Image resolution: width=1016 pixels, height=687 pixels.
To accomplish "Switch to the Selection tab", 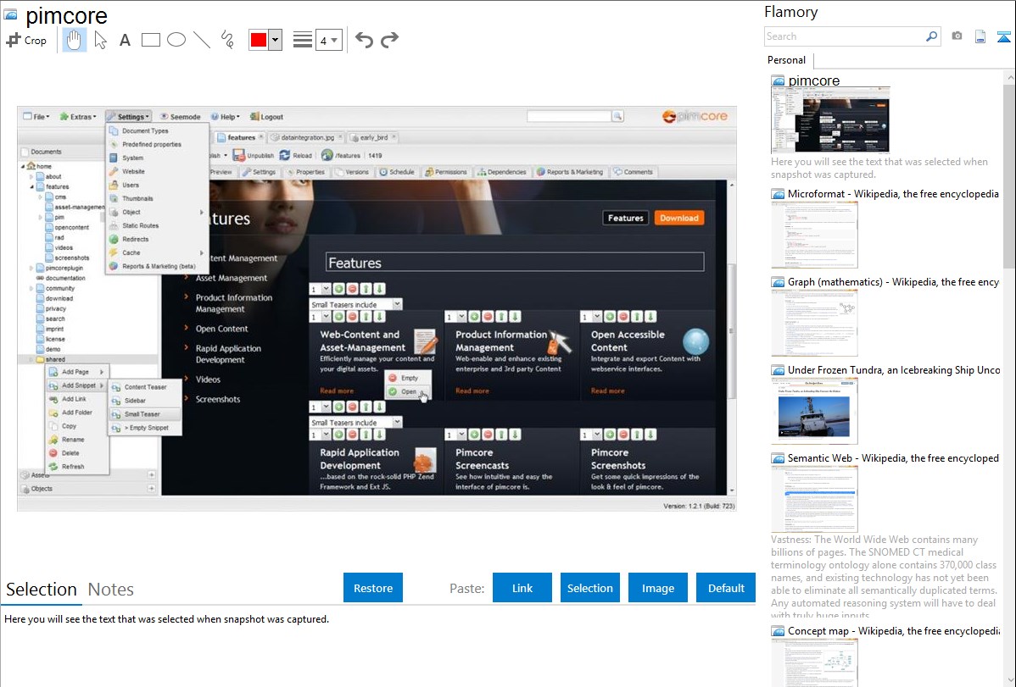I will tap(42, 590).
